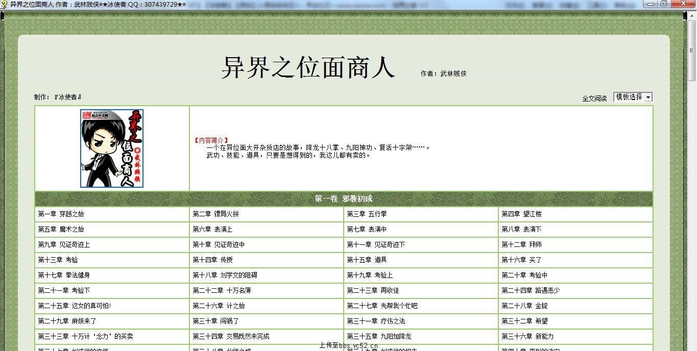The width and height of the screenshot is (697, 351).
Task: Click the application icon in the title bar
Action: pos(4,4)
